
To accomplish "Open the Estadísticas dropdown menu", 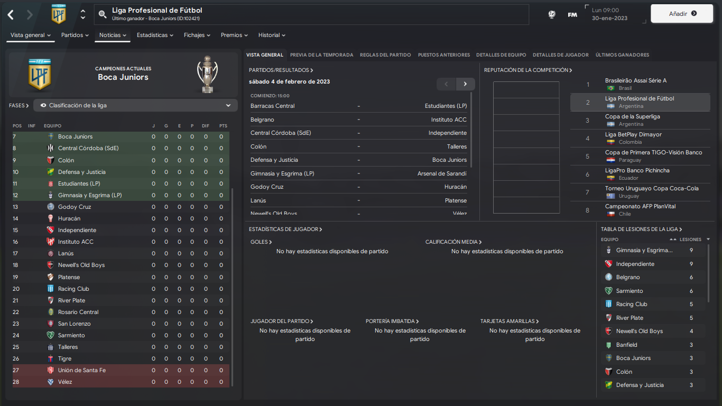I will coord(155,35).
